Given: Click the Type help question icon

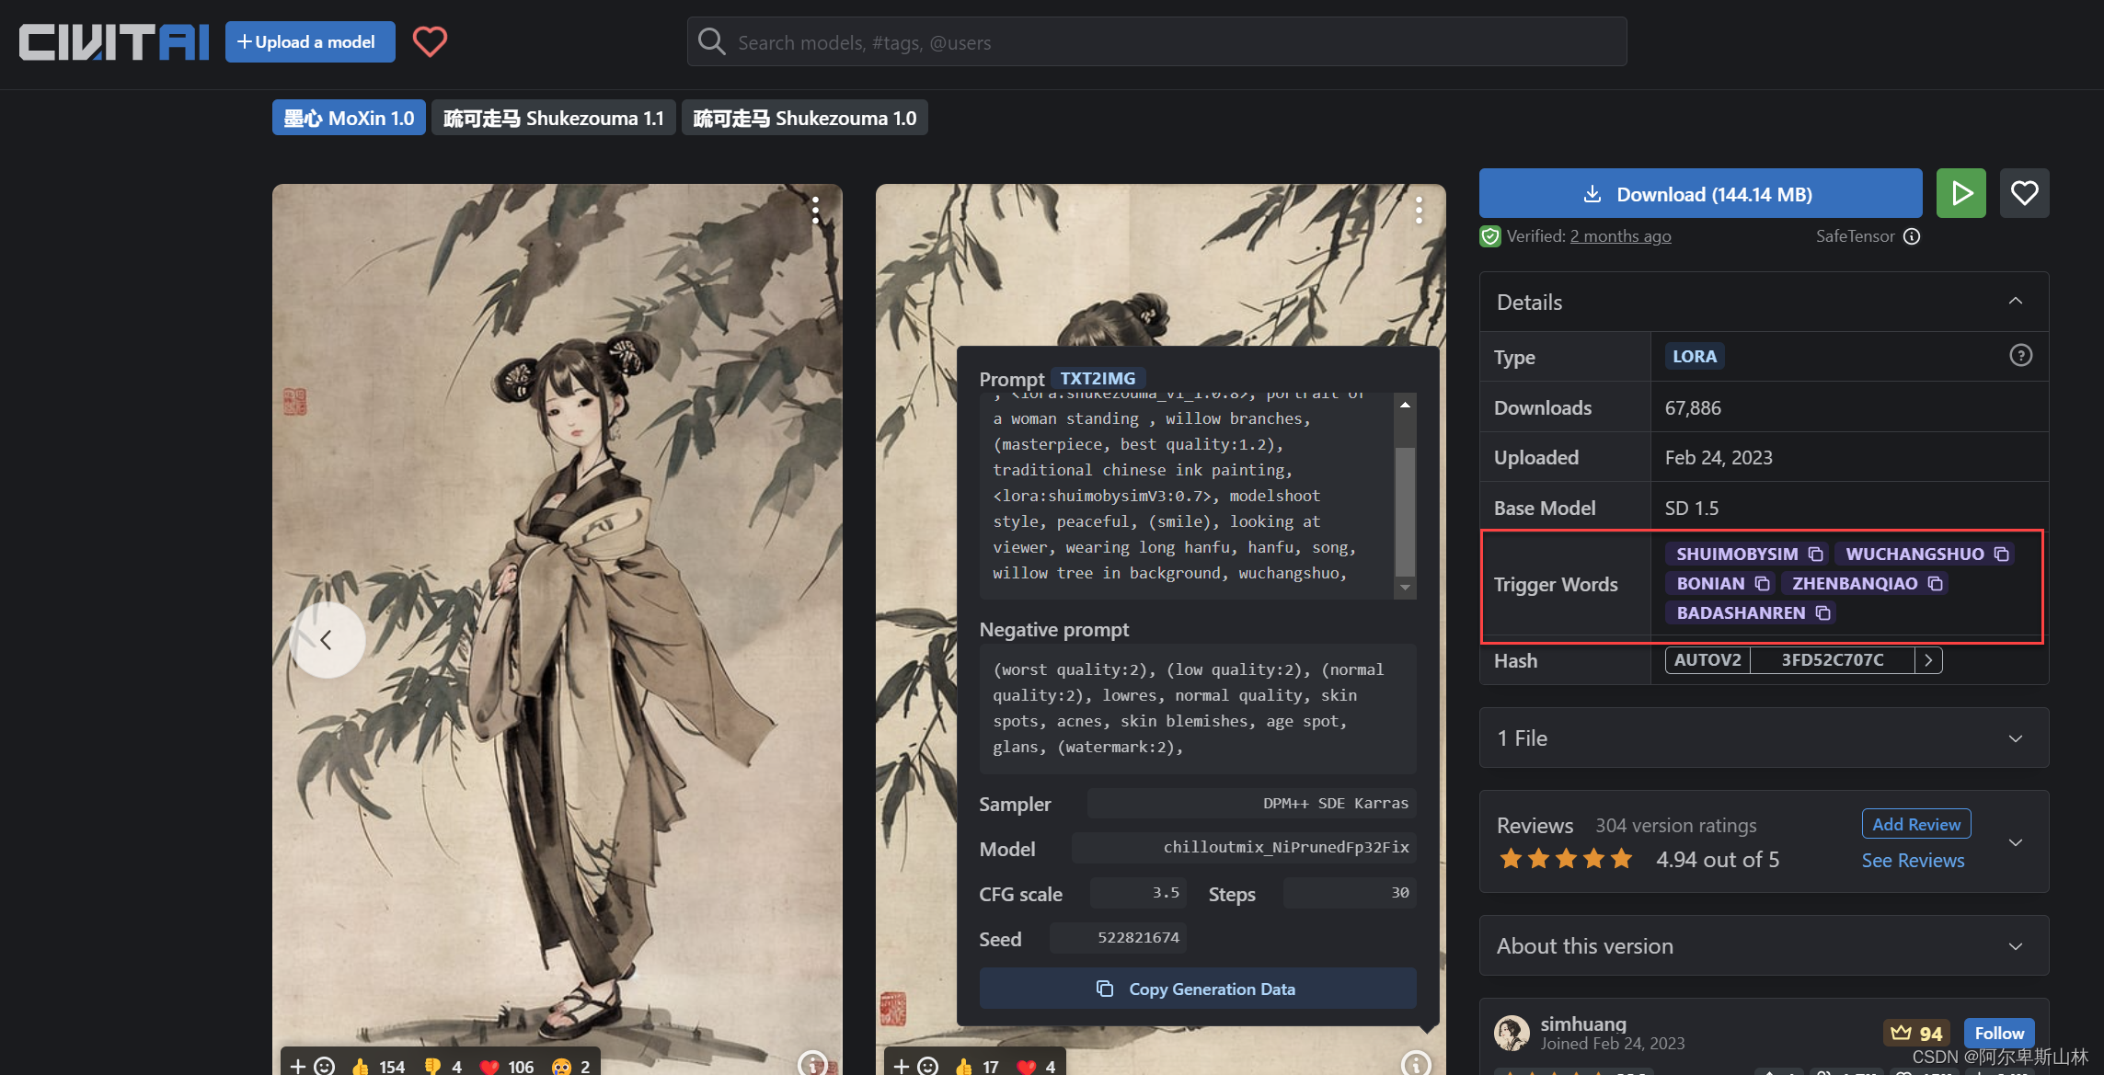Looking at the screenshot, I should coord(2020,356).
